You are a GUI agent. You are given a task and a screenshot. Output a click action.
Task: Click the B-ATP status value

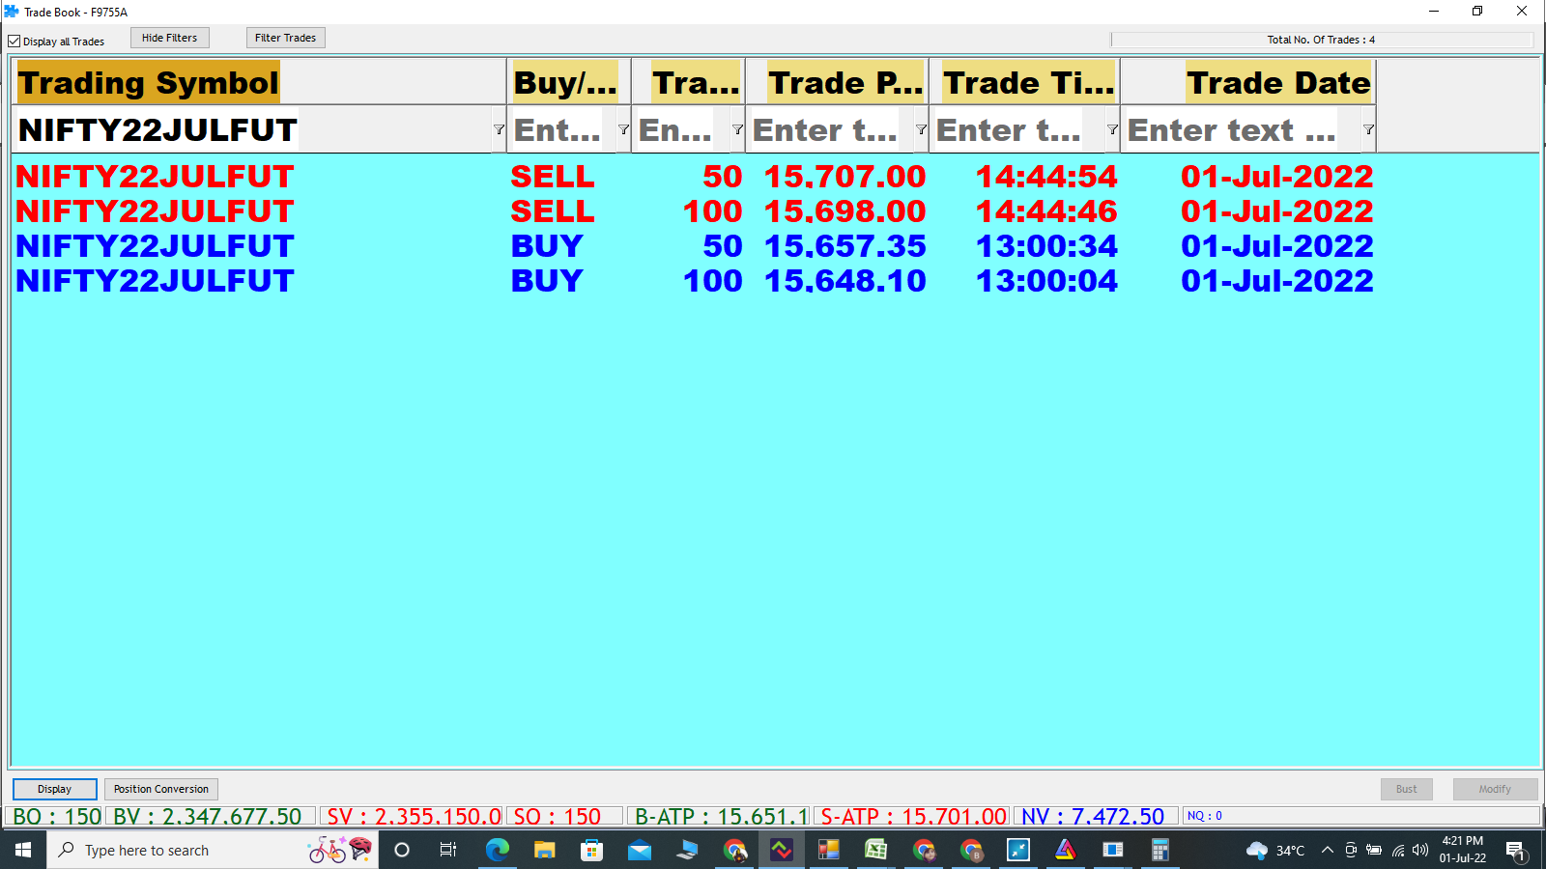[x=721, y=817]
